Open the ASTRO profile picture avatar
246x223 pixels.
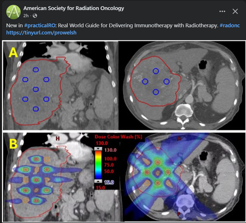coord(13,12)
